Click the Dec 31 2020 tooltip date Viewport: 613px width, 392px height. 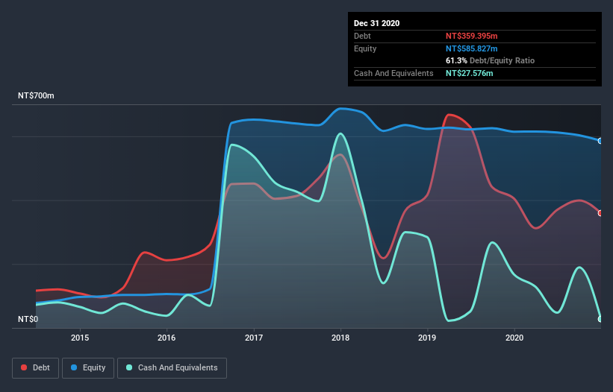[x=376, y=23]
